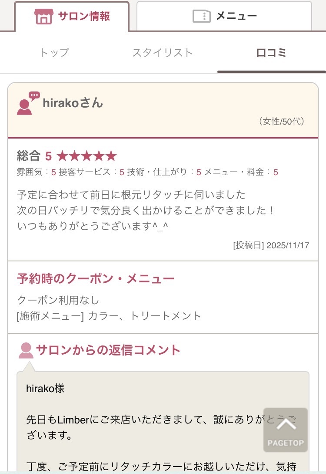This screenshot has width=326, height=474.
Task: Click the salon reply greeting hirako様
Action: (45, 388)
